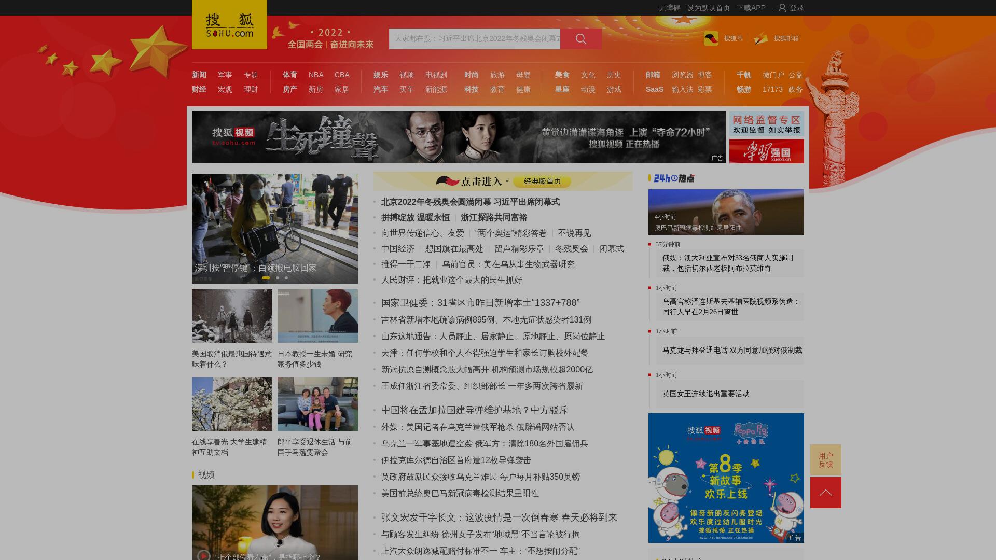Open the 千帆 menu item
The image size is (996, 560).
pyautogui.click(x=744, y=75)
